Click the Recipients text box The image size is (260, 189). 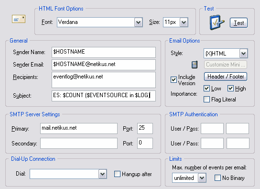[104, 80]
